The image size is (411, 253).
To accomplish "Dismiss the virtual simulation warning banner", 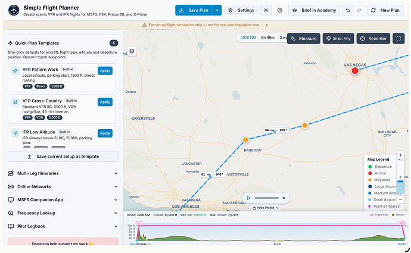I will coord(267,25).
